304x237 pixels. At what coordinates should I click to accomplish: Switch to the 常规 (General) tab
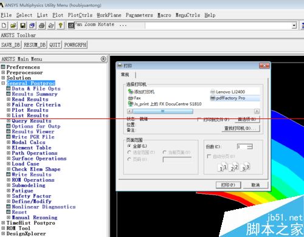tap(125, 75)
